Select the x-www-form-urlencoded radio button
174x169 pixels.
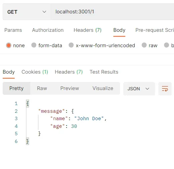coord(71,45)
